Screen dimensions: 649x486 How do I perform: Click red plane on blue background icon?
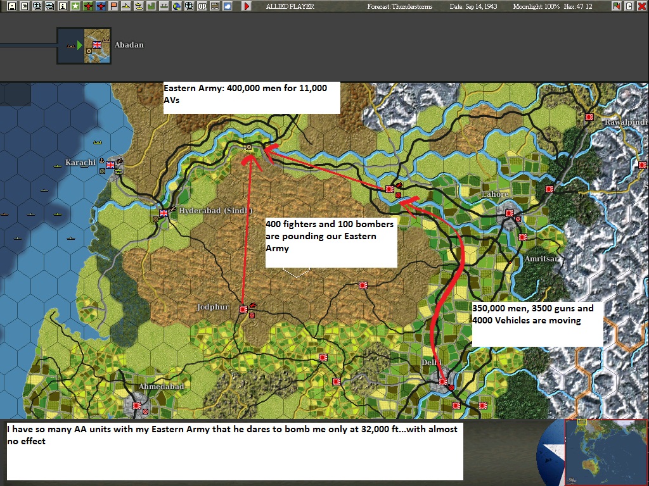pyautogui.click(x=101, y=6)
